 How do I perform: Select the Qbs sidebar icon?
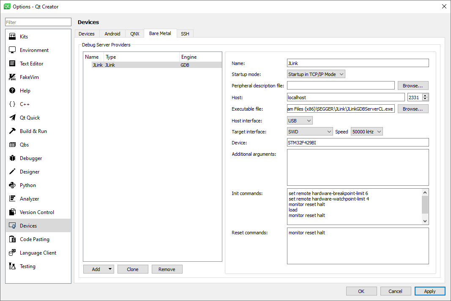click(x=24, y=144)
